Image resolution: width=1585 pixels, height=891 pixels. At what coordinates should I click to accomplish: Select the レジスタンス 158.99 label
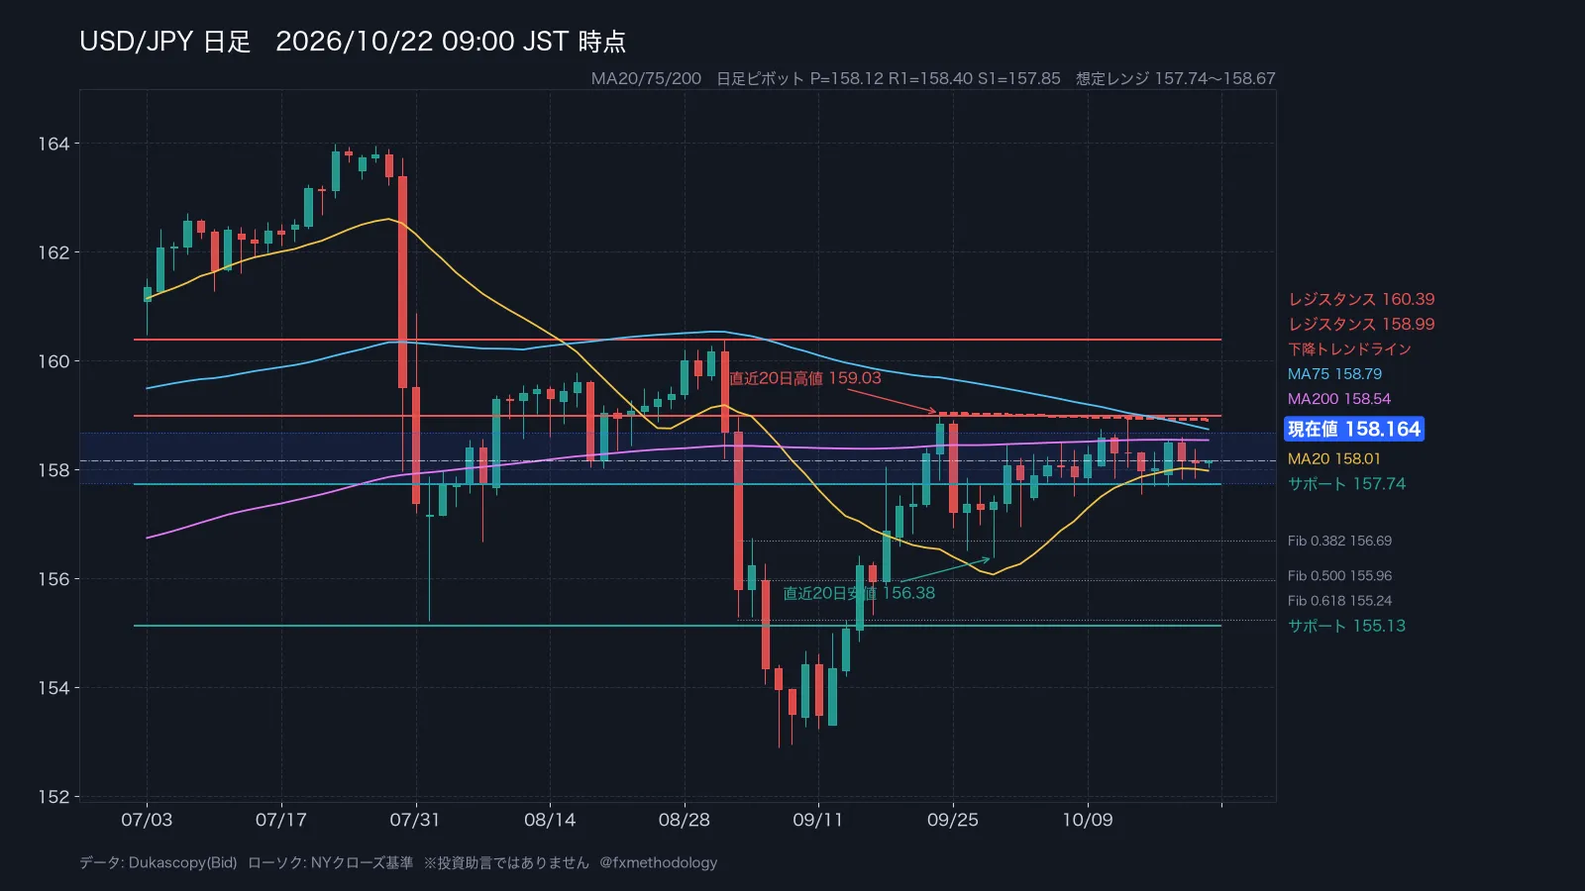(1361, 324)
